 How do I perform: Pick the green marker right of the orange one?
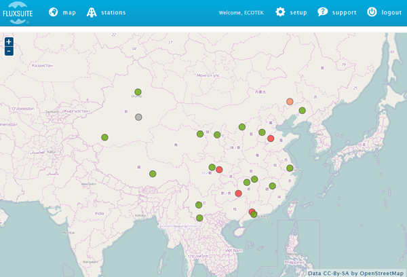(302, 111)
